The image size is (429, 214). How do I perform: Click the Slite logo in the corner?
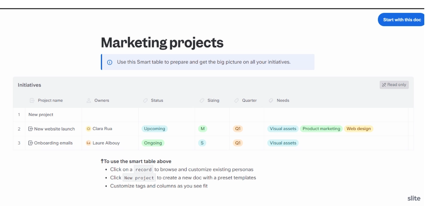click(414, 199)
